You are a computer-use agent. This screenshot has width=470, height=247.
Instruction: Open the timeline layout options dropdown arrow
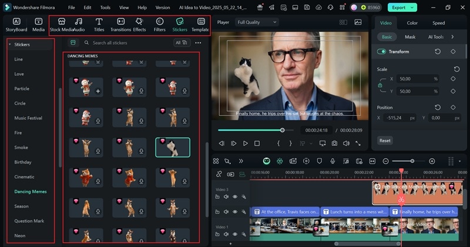coord(459,161)
